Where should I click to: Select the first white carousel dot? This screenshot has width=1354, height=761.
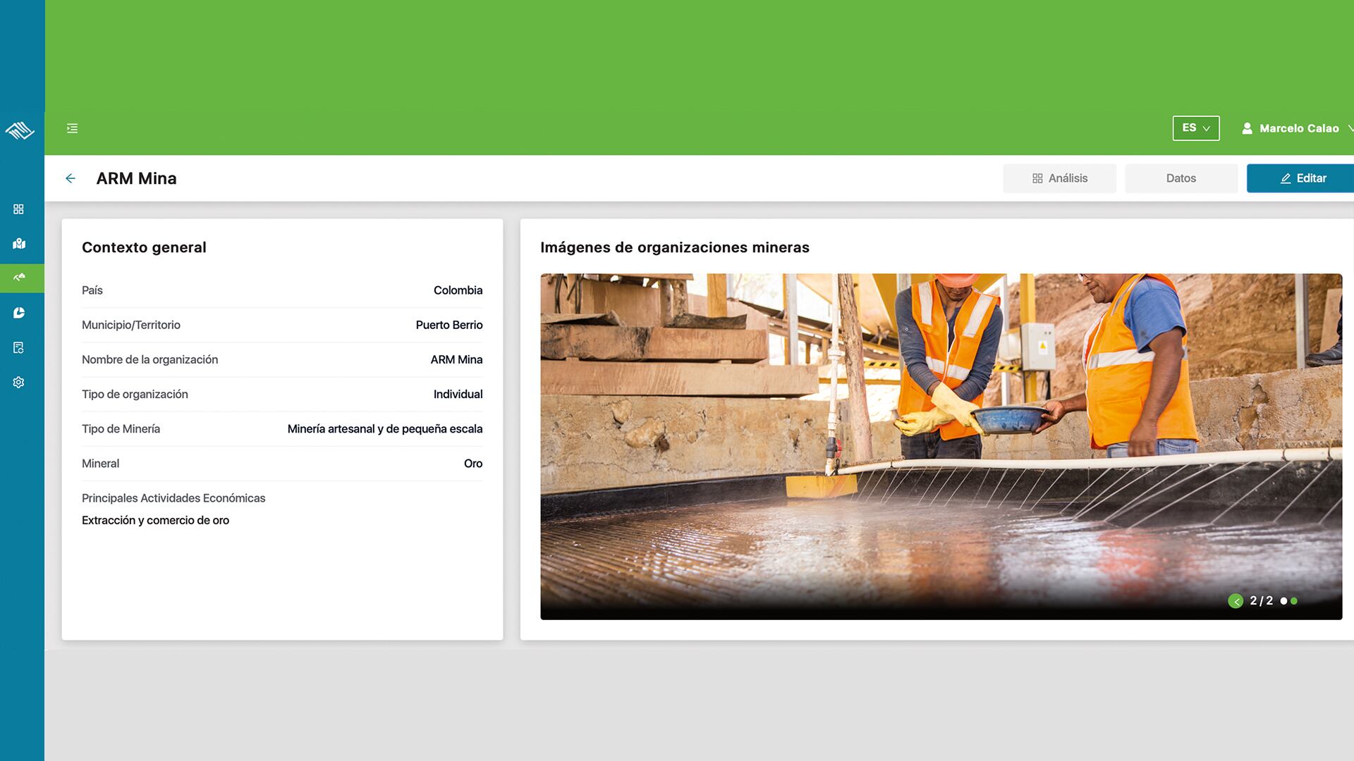(x=1283, y=601)
